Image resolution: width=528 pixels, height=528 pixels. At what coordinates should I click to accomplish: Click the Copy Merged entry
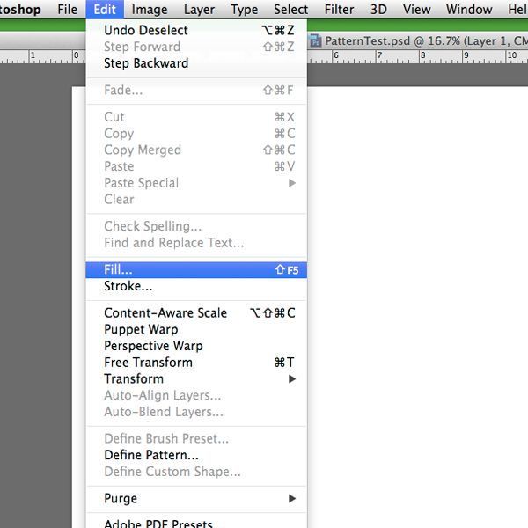196,150
